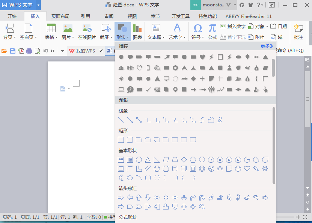312x223 pixels.
Task: Expand the Object dropdown arrow
Action: [267, 26]
